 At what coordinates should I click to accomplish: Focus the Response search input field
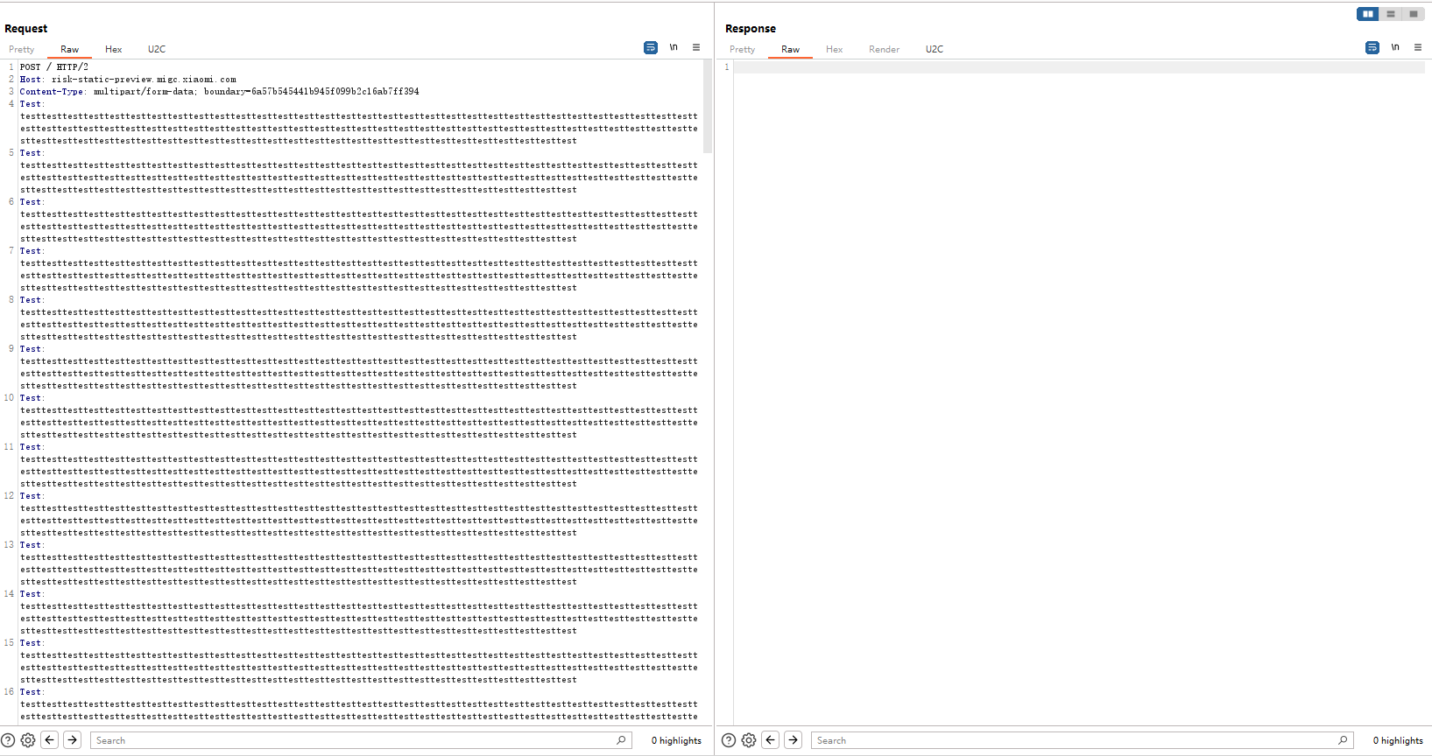(1082, 740)
